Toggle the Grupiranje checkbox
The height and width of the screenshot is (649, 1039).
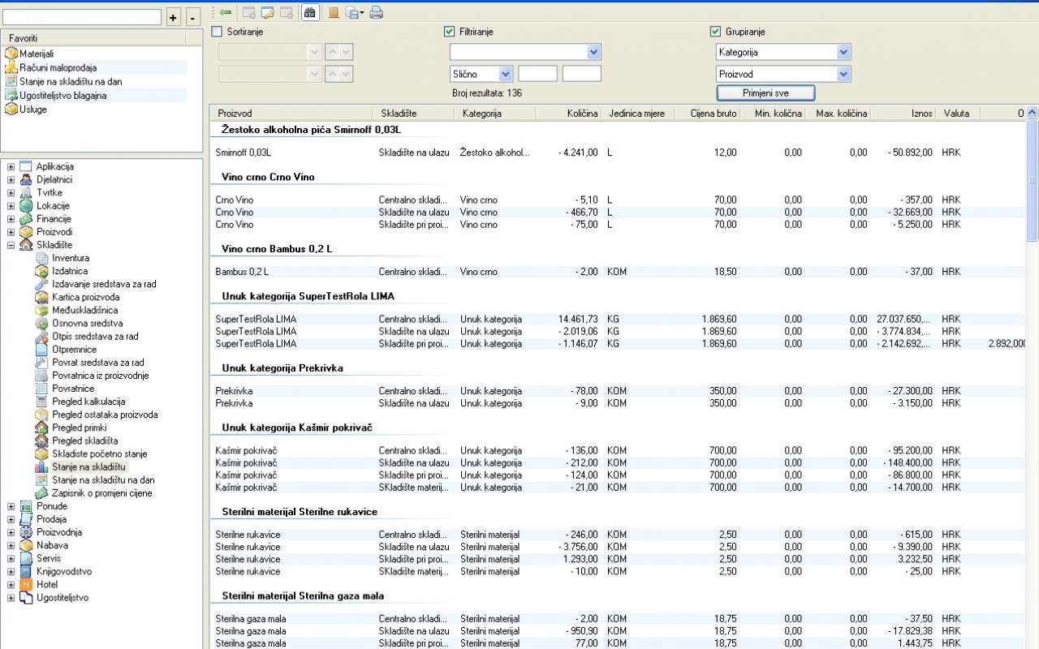click(715, 32)
